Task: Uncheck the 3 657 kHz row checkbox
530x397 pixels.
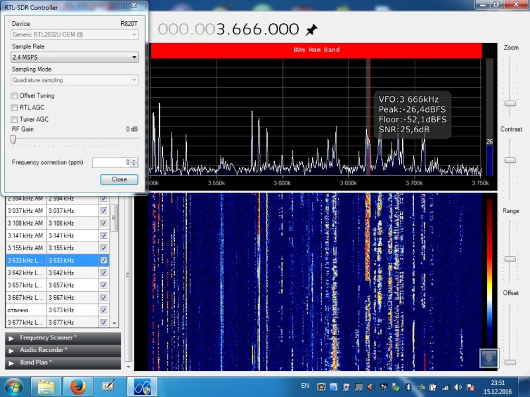Action: [x=104, y=285]
